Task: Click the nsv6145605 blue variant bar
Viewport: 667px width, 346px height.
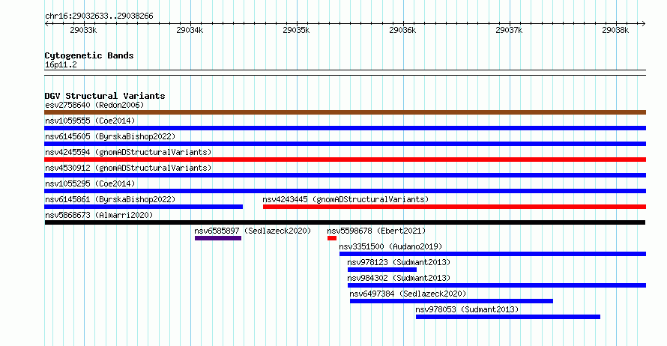Action: (345, 144)
